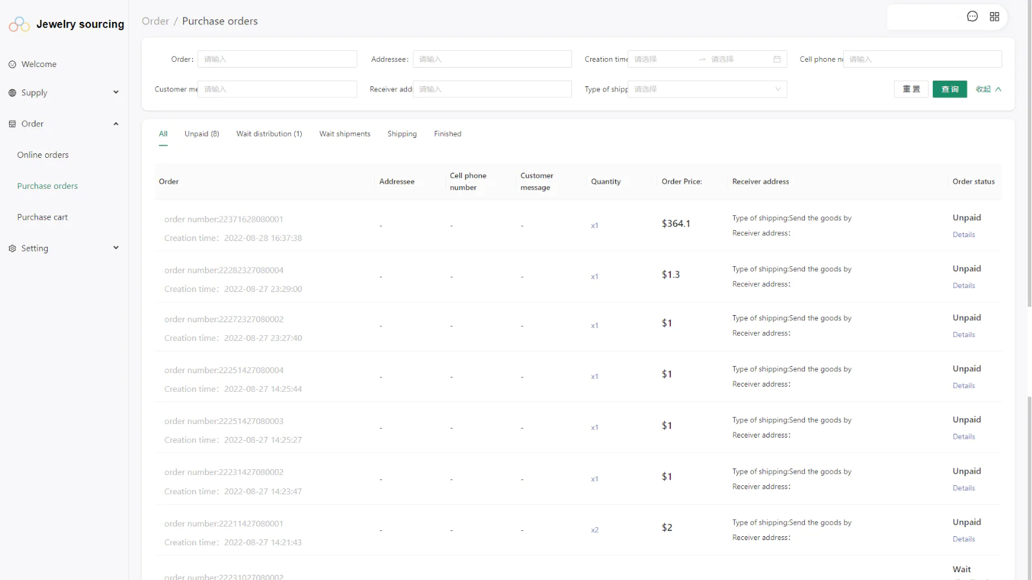The height and width of the screenshot is (580, 1032).
Task: Click the Supply globe icon
Action: (12, 93)
